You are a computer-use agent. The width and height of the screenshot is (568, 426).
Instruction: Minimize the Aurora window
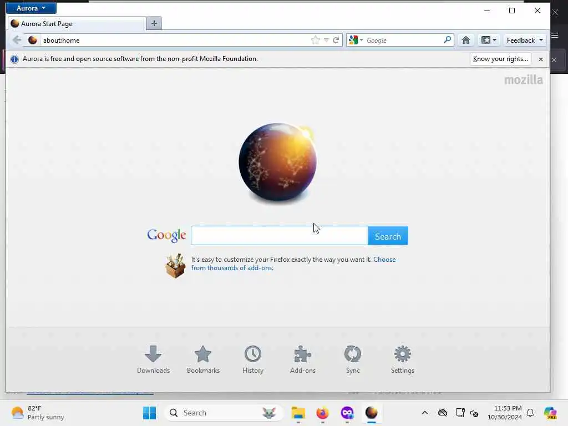pos(487,11)
